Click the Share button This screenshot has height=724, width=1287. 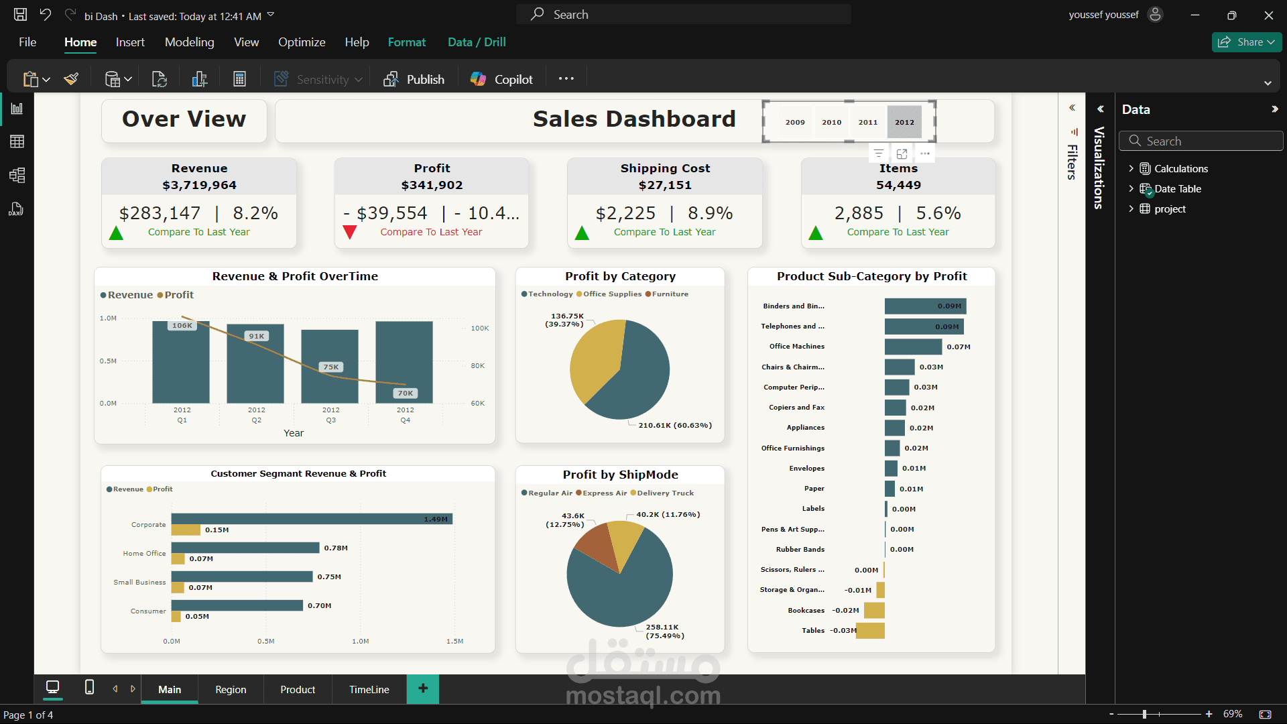[1247, 42]
